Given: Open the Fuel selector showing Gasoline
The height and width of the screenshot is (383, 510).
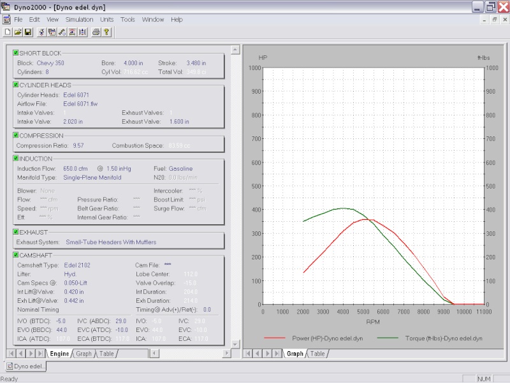Looking at the screenshot, I should tap(180, 169).
